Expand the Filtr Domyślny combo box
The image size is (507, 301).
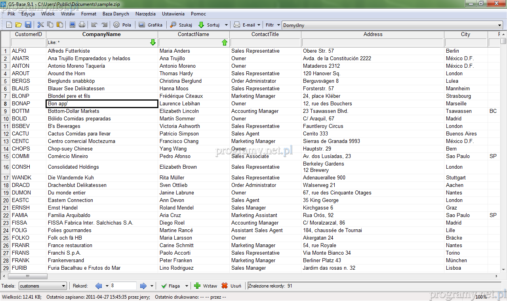point(499,25)
